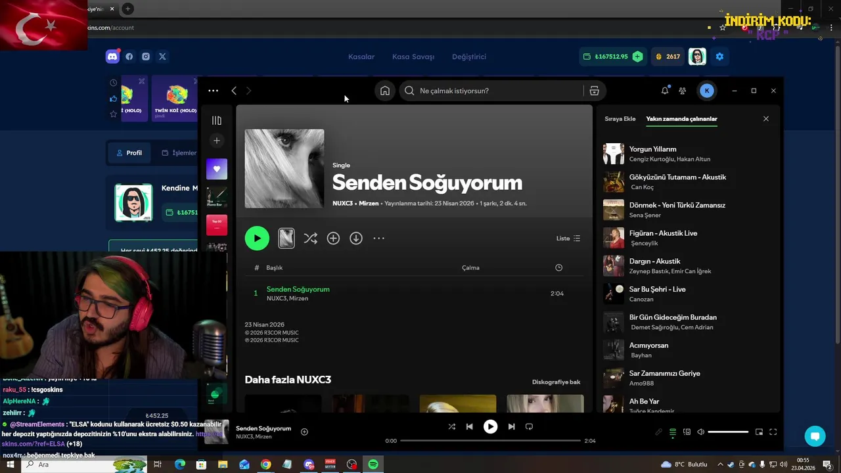The image size is (841, 473).
Task: Open the Browse icon in search bar
Action: (594, 91)
